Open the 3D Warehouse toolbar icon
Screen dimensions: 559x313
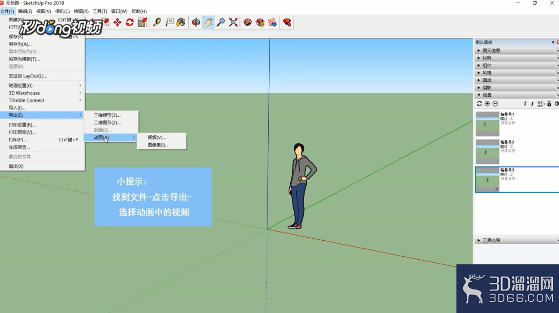click(248, 23)
